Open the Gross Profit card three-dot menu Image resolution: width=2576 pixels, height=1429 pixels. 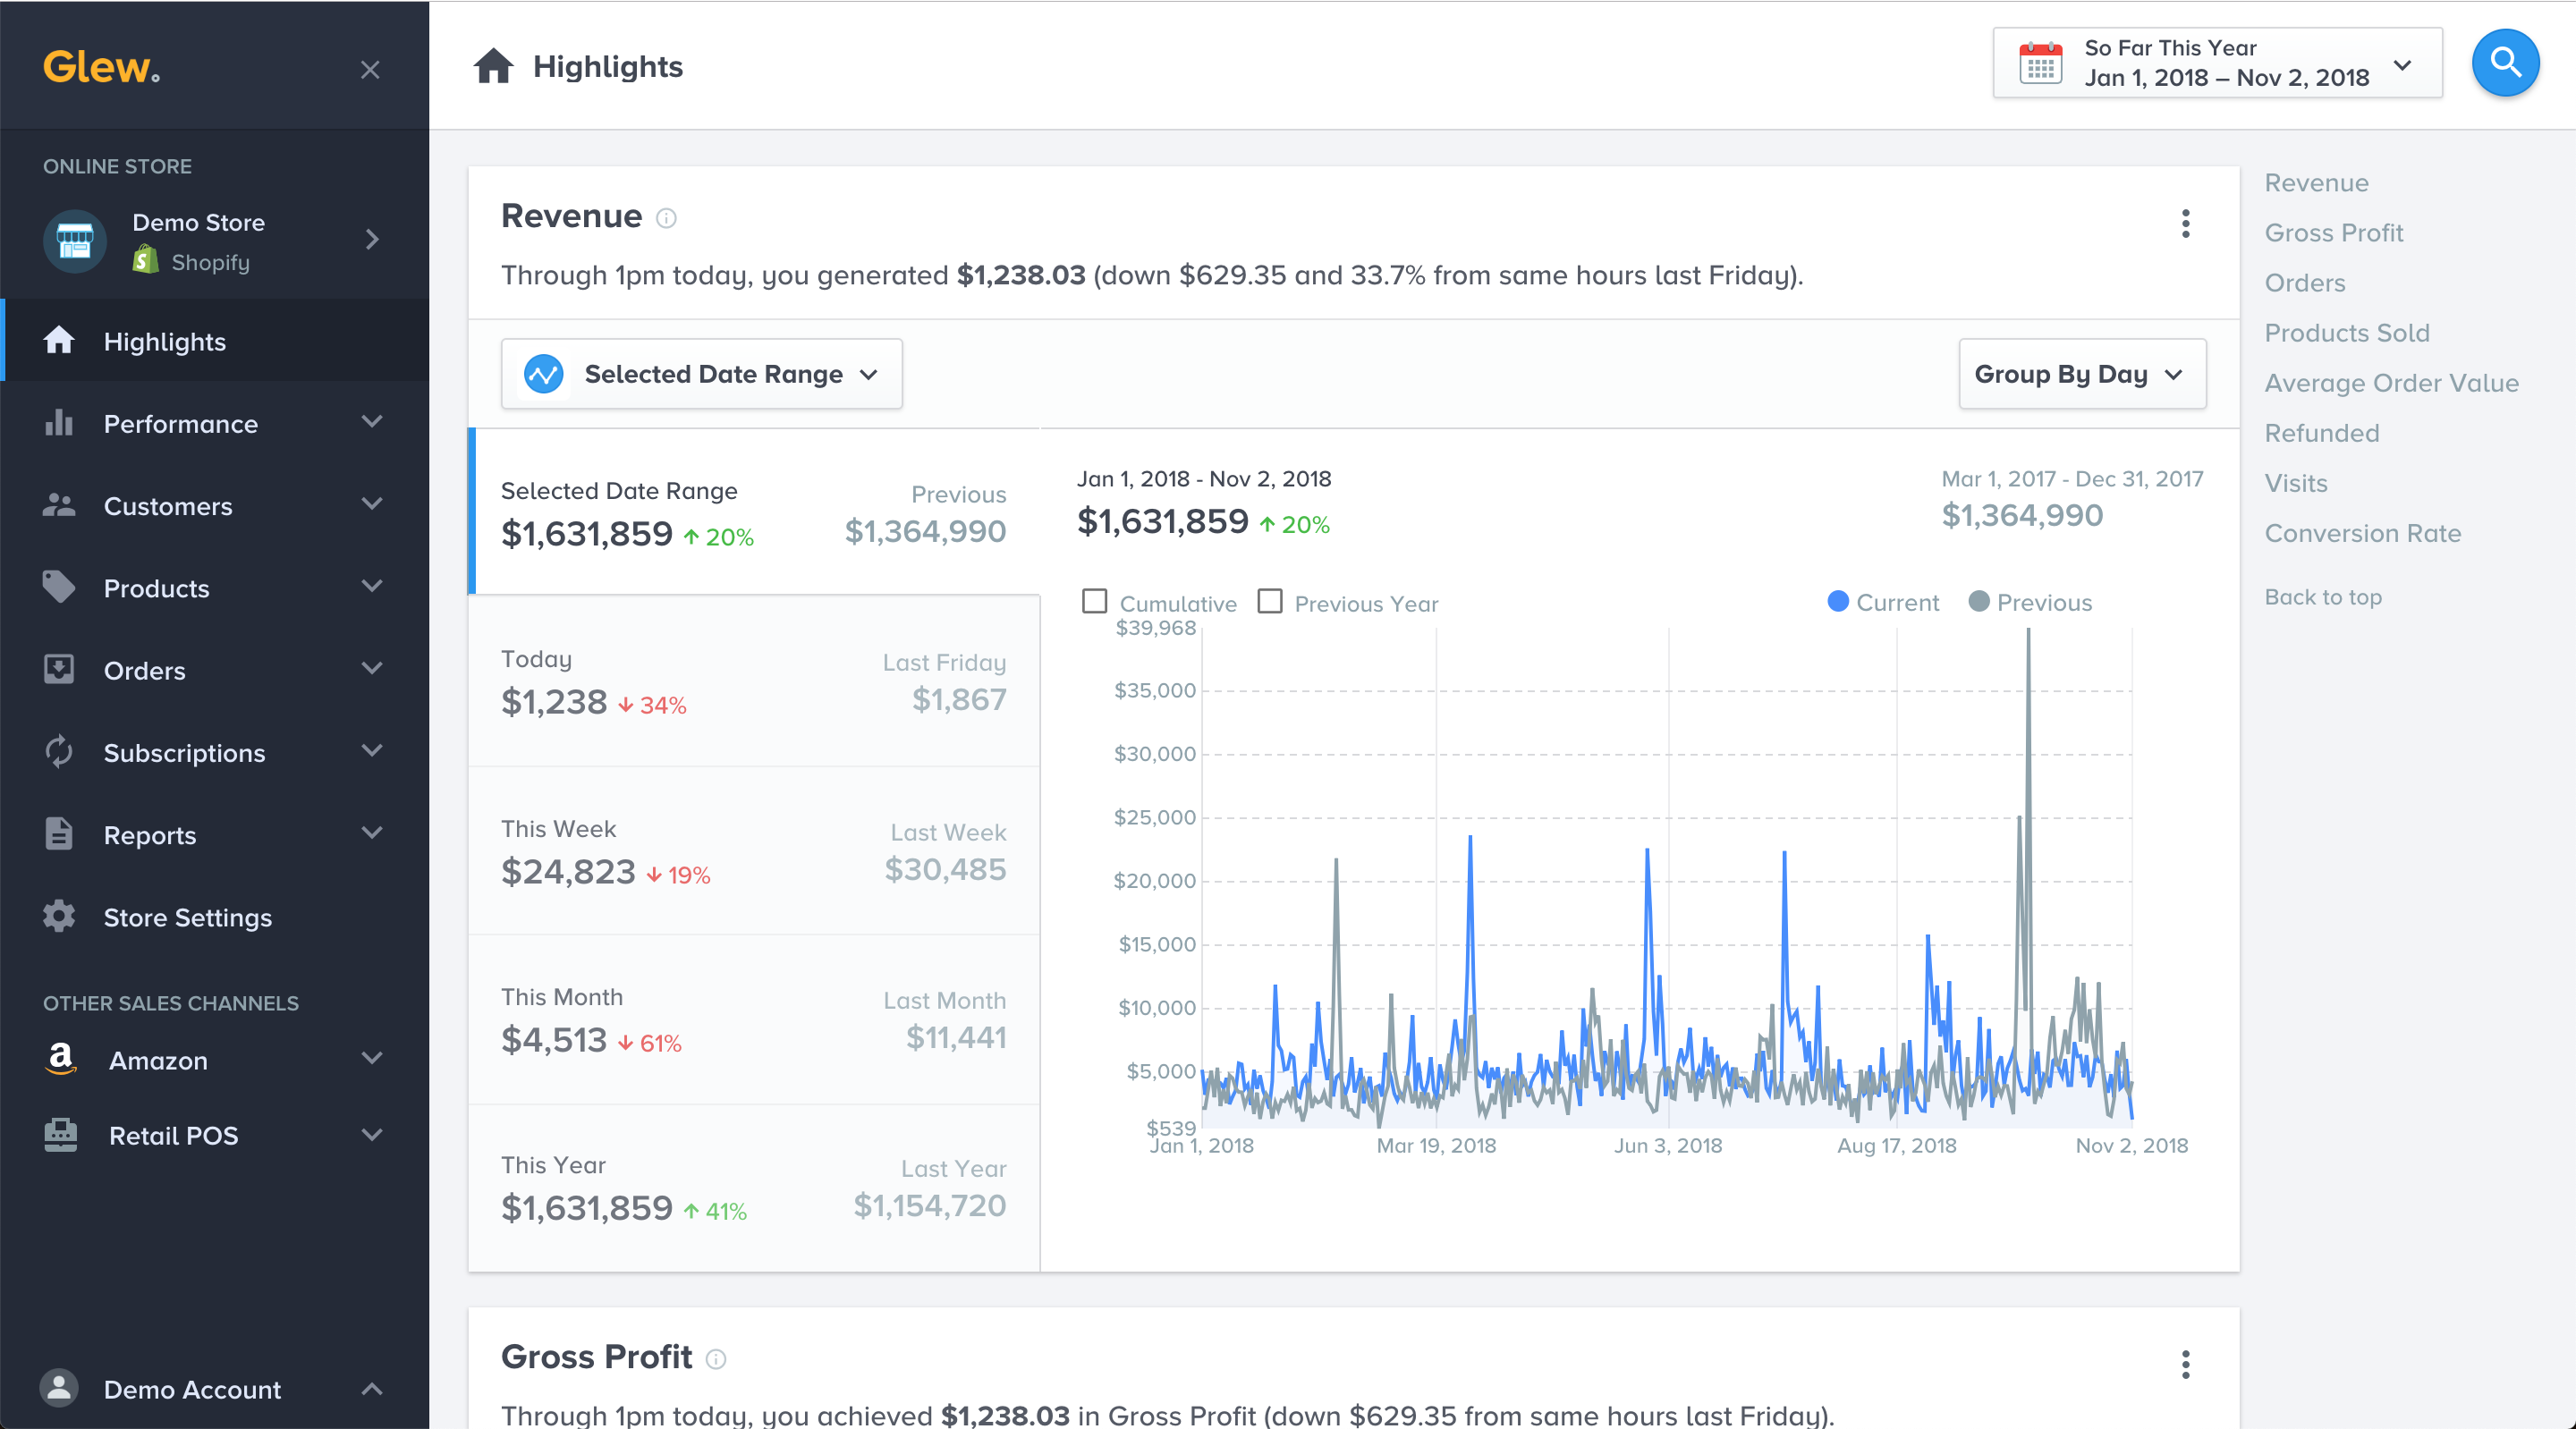pyautogui.click(x=2185, y=1364)
